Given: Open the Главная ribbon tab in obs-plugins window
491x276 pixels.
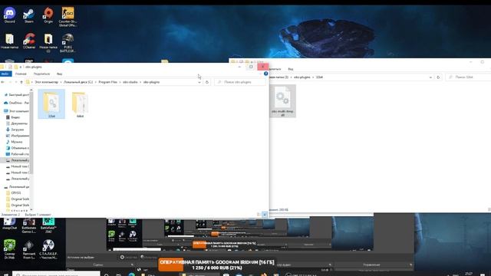Looking at the screenshot, I should [21, 74].
